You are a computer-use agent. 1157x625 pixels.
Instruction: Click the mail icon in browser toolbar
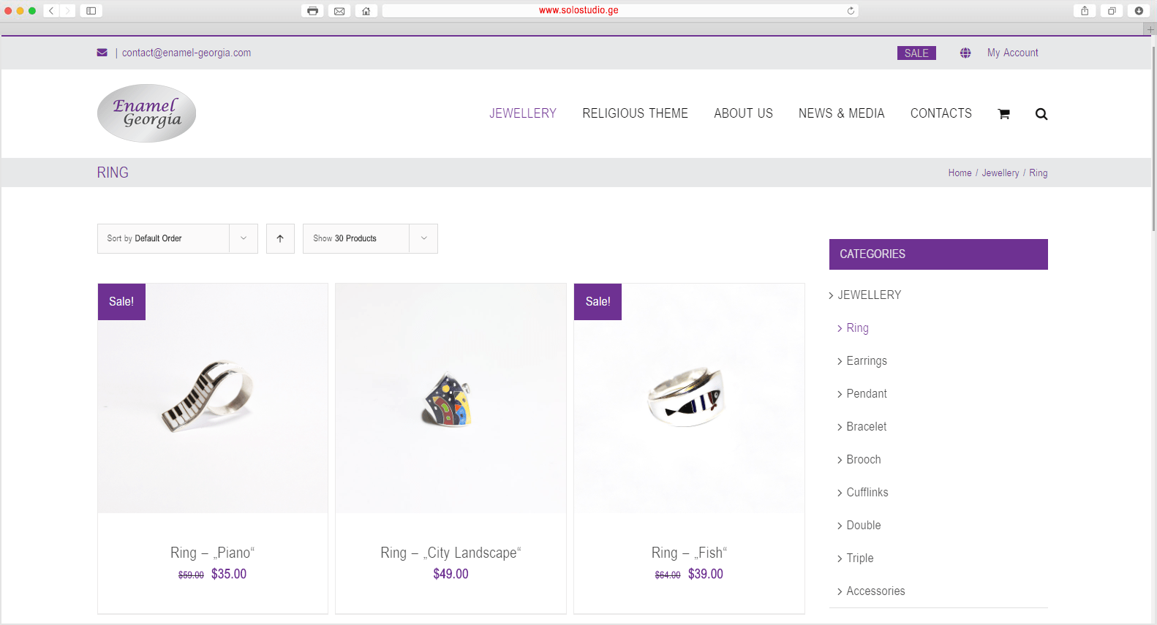click(339, 11)
